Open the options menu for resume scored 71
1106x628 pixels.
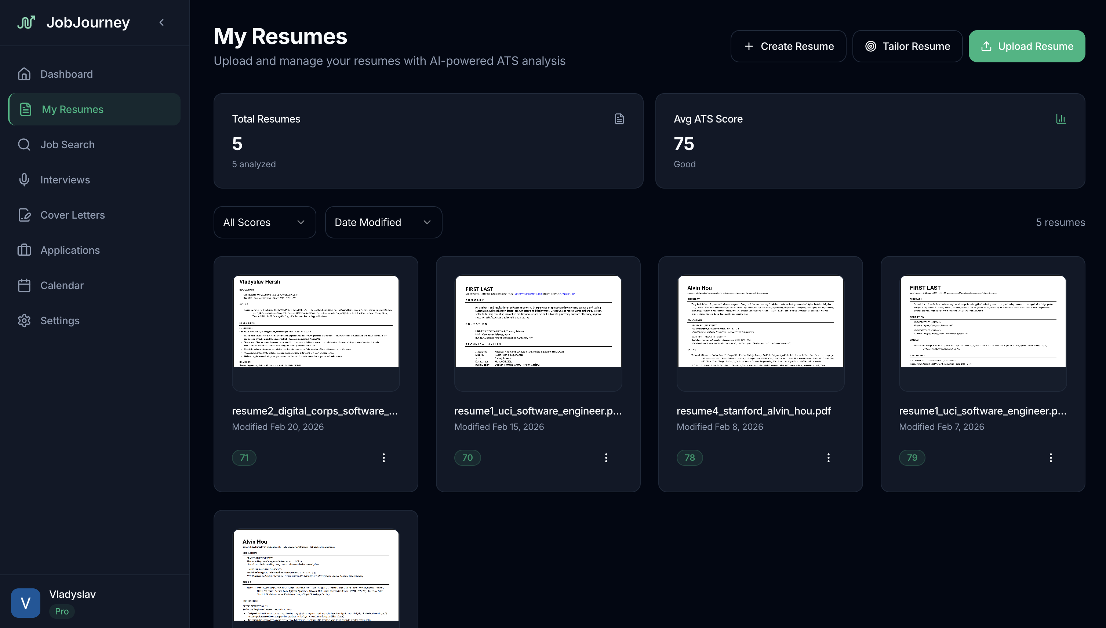(x=383, y=458)
